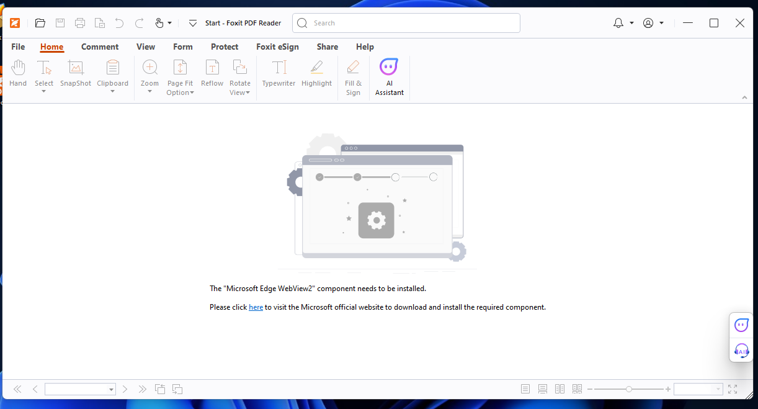This screenshot has height=409, width=758.
Task: Click the floating AI chat bubble button
Action: coord(741,325)
